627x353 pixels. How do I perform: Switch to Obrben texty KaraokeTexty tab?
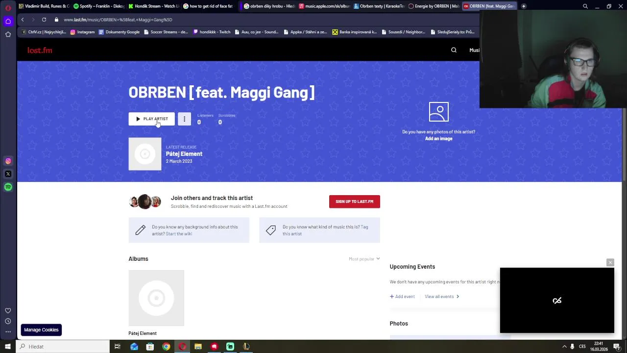click(x=379, y=6)
